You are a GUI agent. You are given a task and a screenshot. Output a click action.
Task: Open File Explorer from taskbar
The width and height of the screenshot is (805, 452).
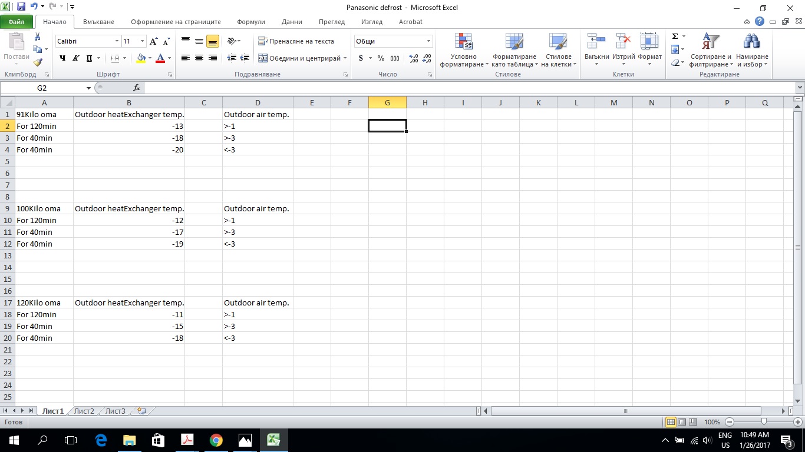[129, 440]
